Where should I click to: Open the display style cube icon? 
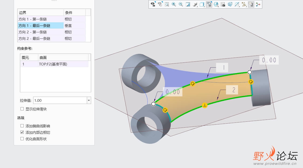point(202,4)
